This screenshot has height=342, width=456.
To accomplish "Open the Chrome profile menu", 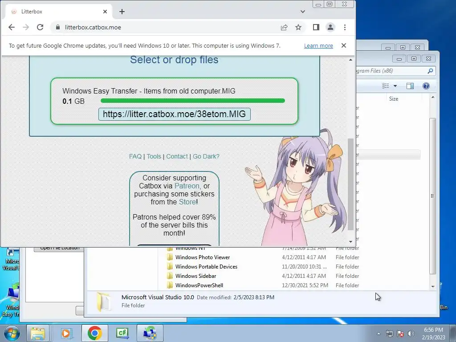I will point(330,27).
